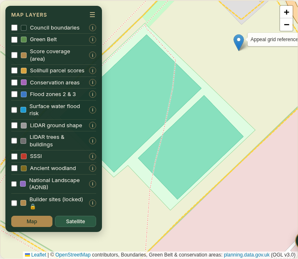The width and height of the screenshot is (298, 259).
Task: Click the Green Belt green color swatch
Action: click(24, 39)
